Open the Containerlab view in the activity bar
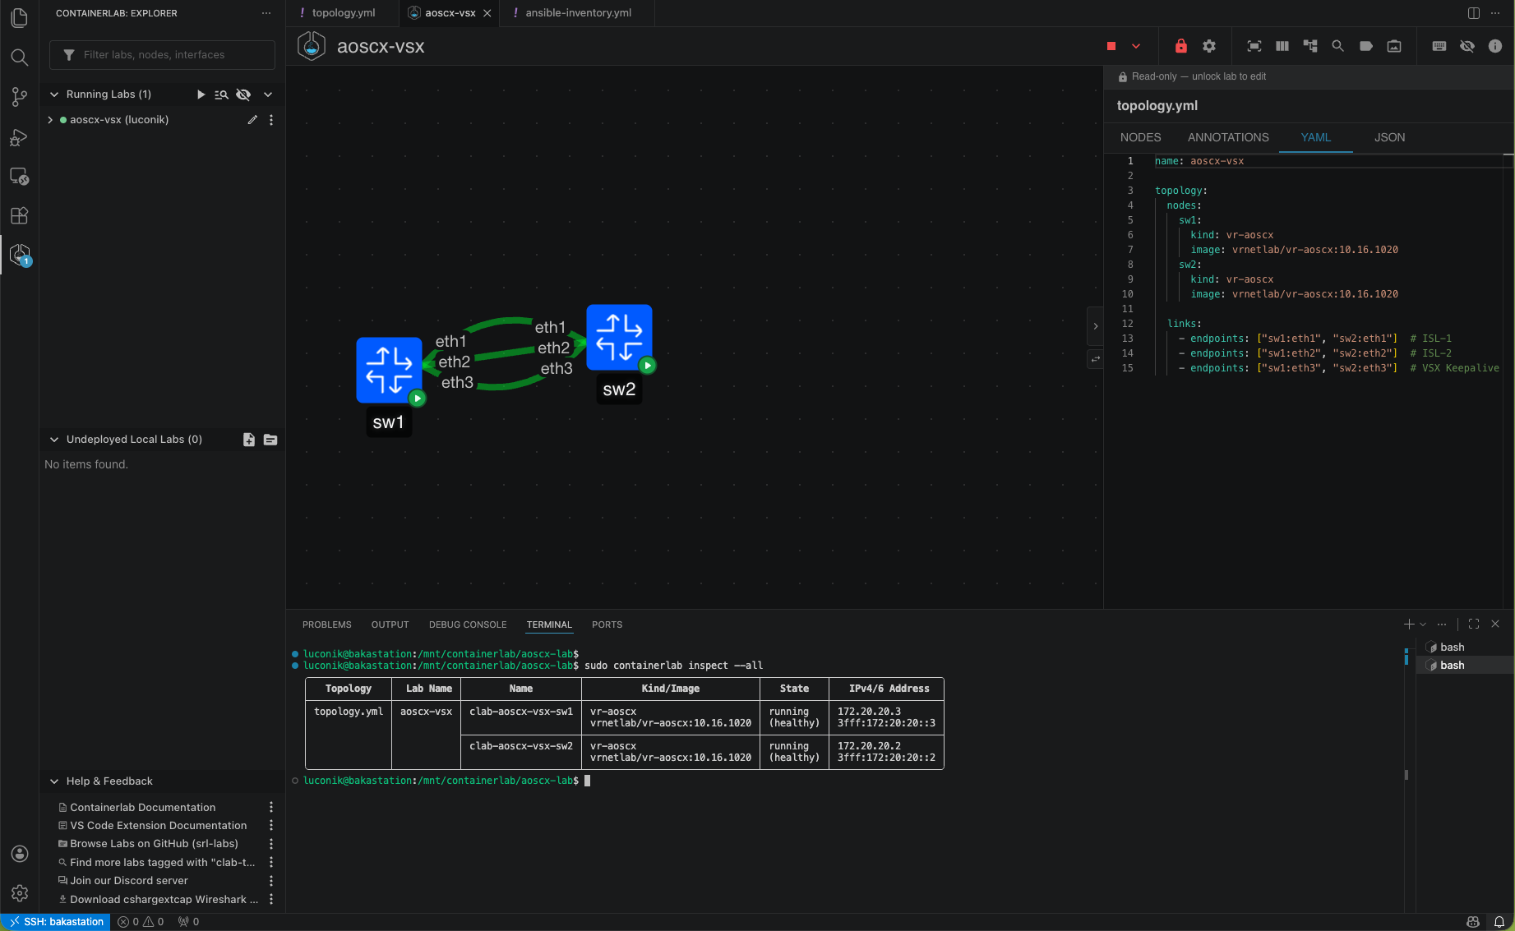This screenshot has width=1515, height=931. [x=19, y=255]
